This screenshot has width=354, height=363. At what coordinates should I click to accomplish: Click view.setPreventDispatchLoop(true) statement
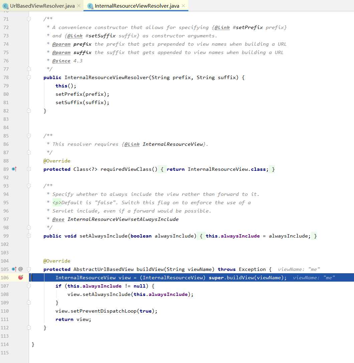106,311
